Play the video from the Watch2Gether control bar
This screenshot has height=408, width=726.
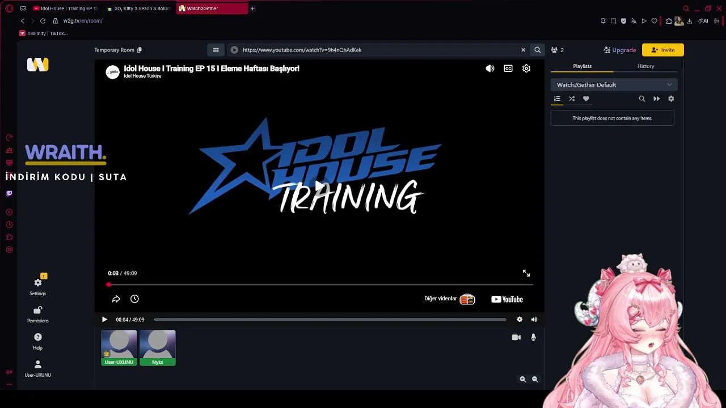click(104, 320)
